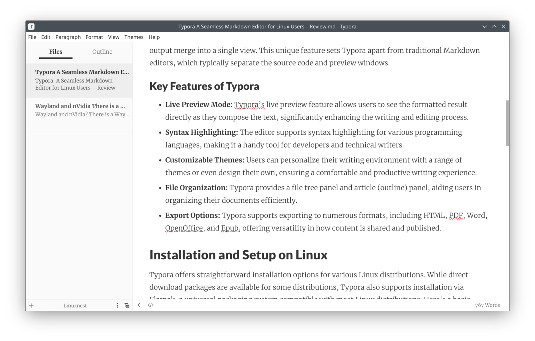Toggle source code mode with the </> icon
This screenshot has width=535, height=341.
pyautogui.click(x=151, y=305)
